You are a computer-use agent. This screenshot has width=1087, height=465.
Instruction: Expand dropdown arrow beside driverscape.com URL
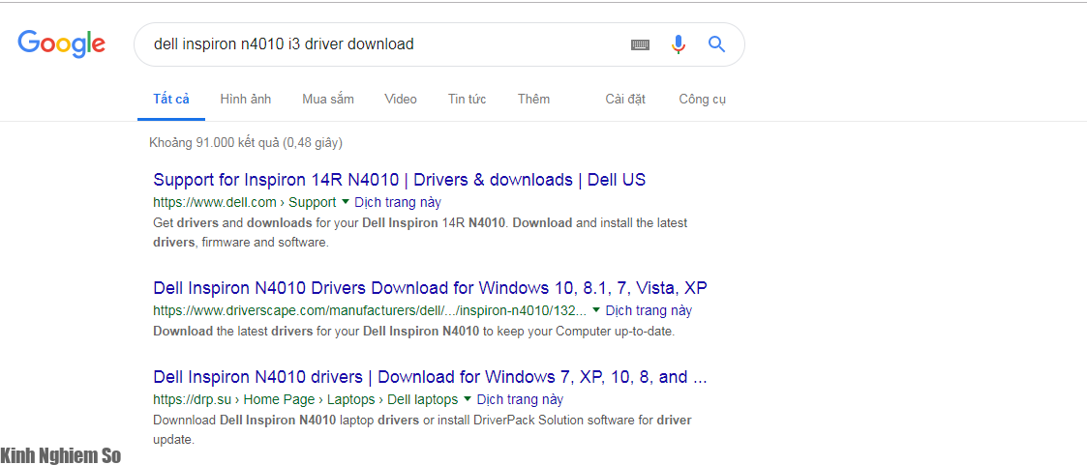(596, 310)
